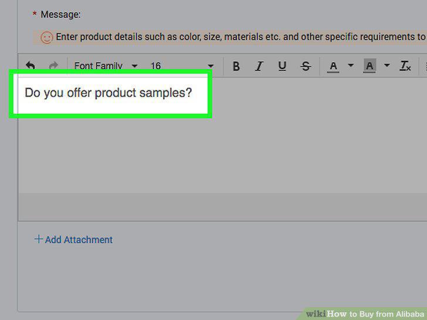Click inside the 'Do you offer product samples?' text
Image resolution: width=427 pixels, height=320 pixels.
coord(108,93)
